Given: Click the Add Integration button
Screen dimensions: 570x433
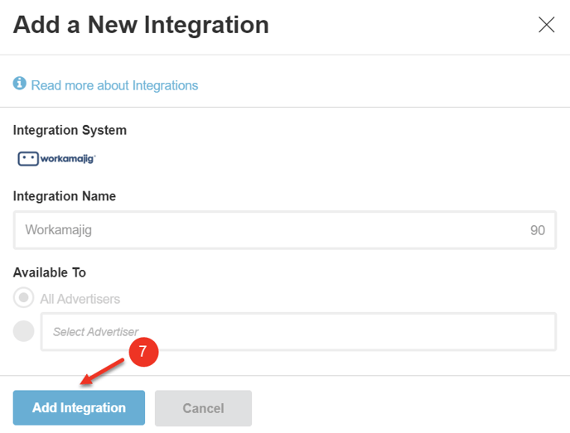Looking at the screenshot, I should point(79,407).
